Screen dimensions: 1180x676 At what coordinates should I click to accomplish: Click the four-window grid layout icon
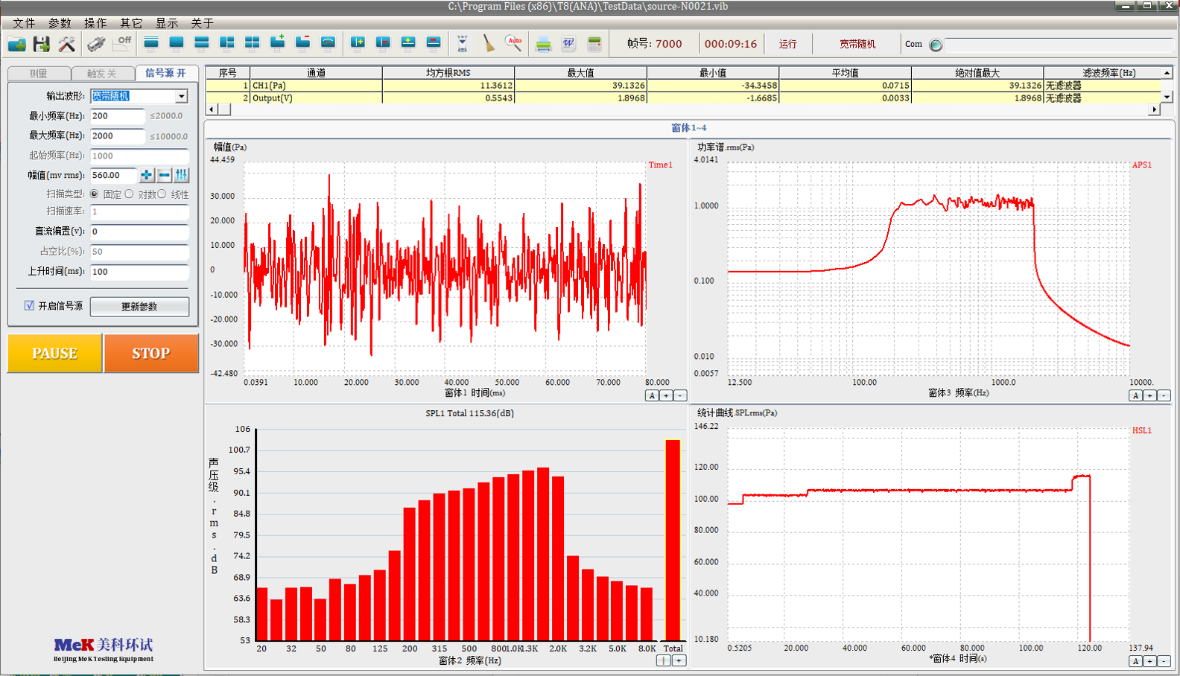click(252, 43)
